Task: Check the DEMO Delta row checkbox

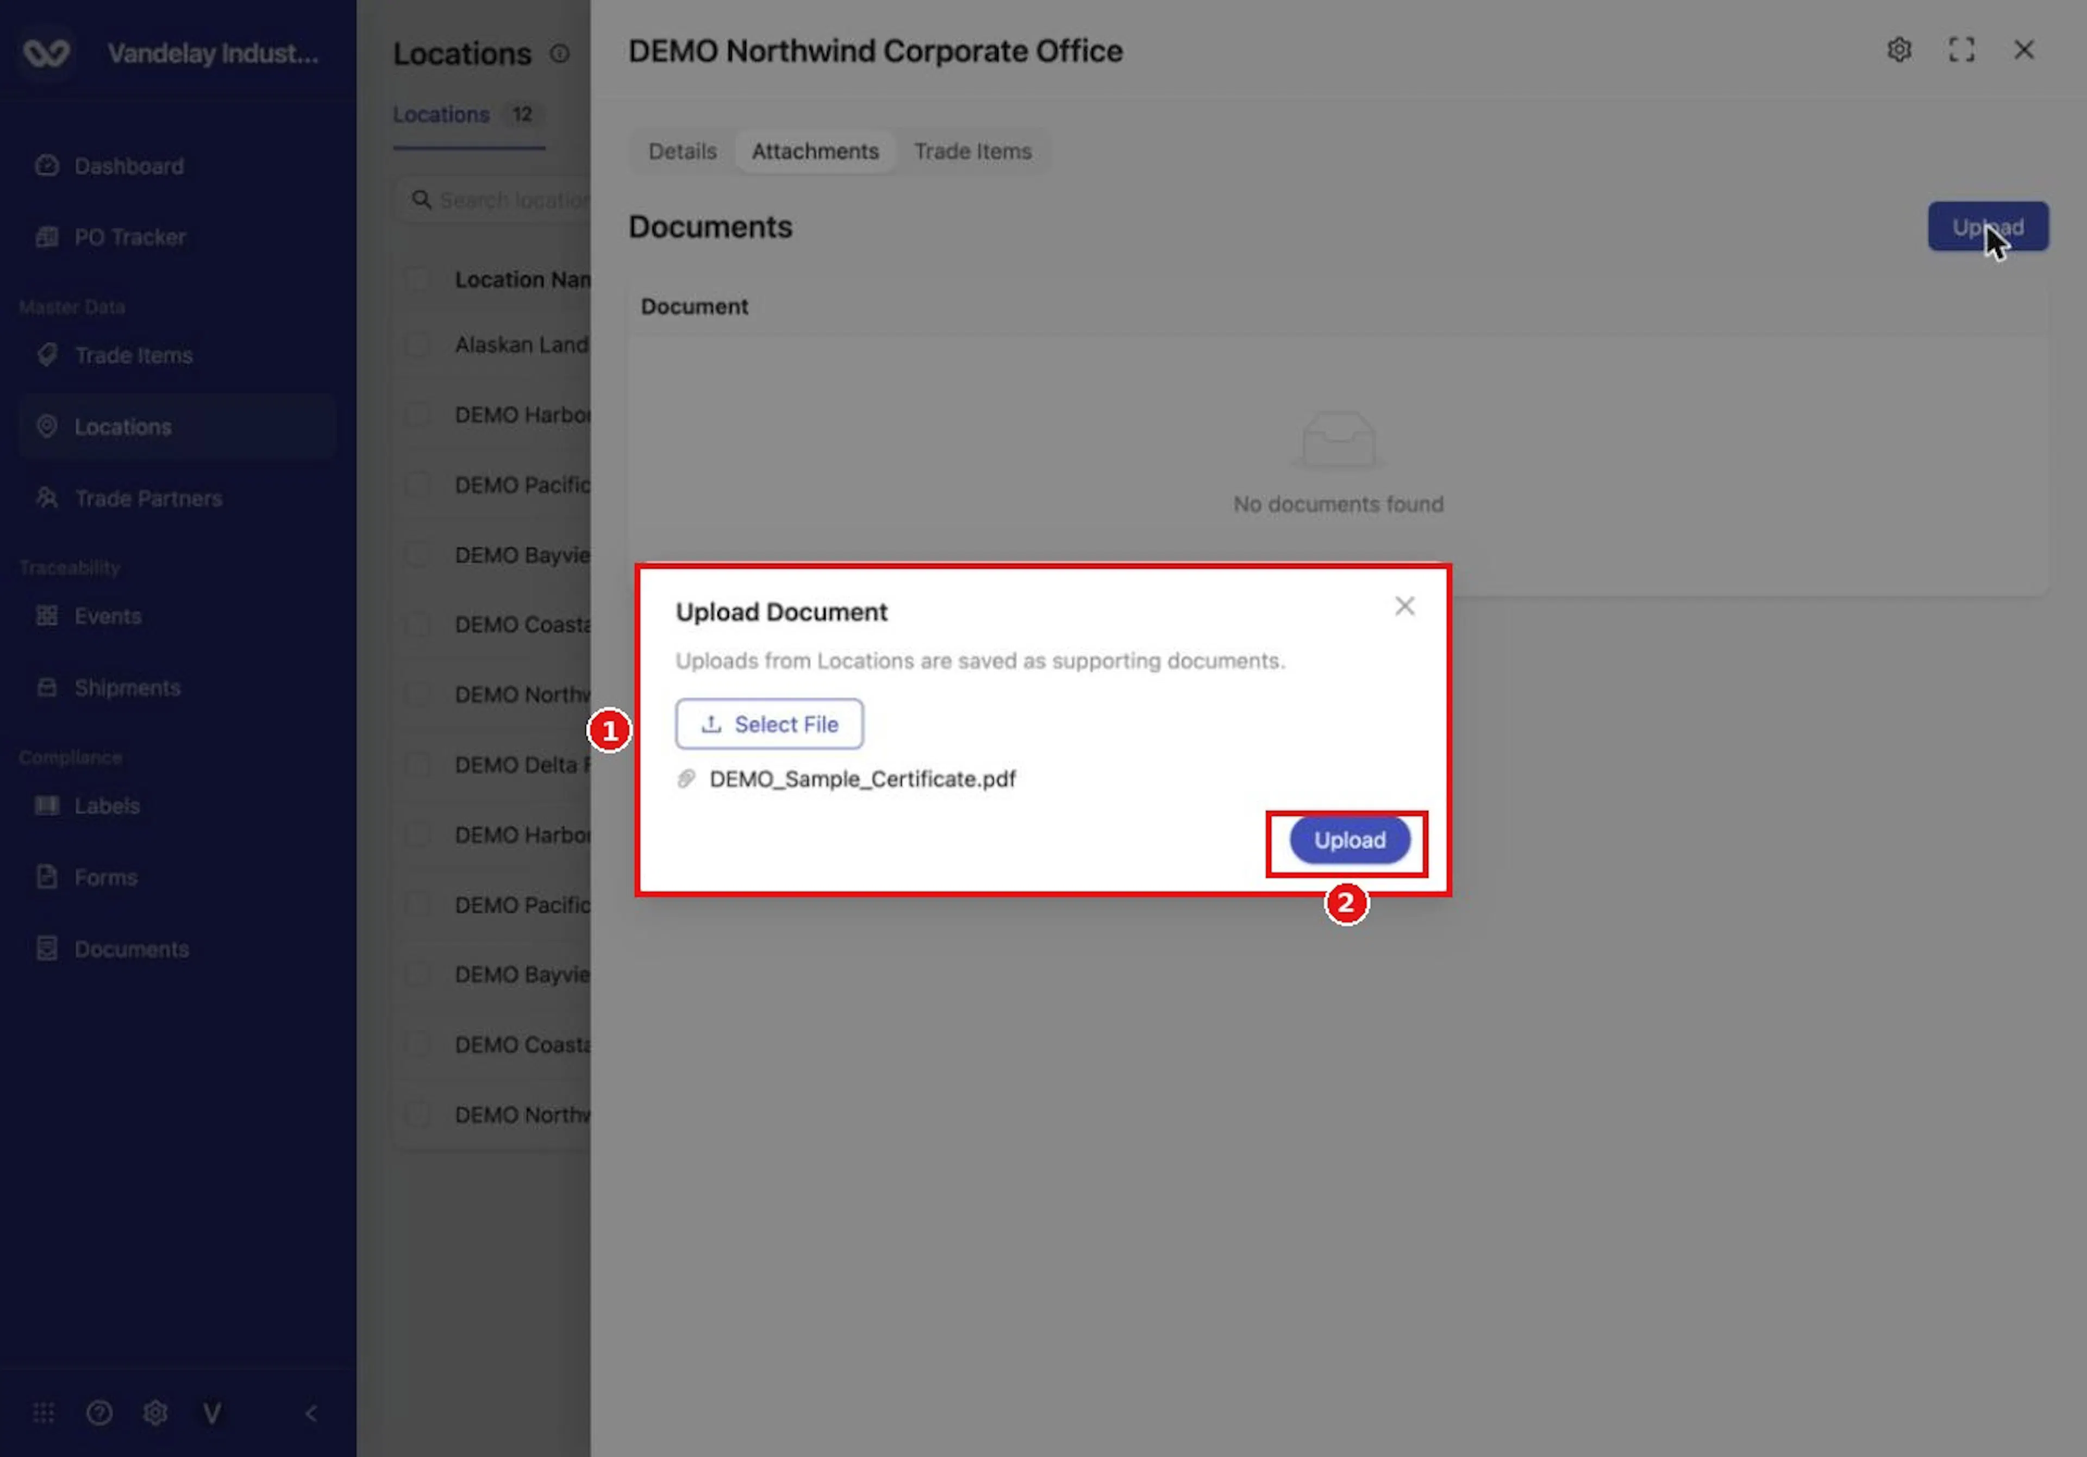Action: [417, 765]
